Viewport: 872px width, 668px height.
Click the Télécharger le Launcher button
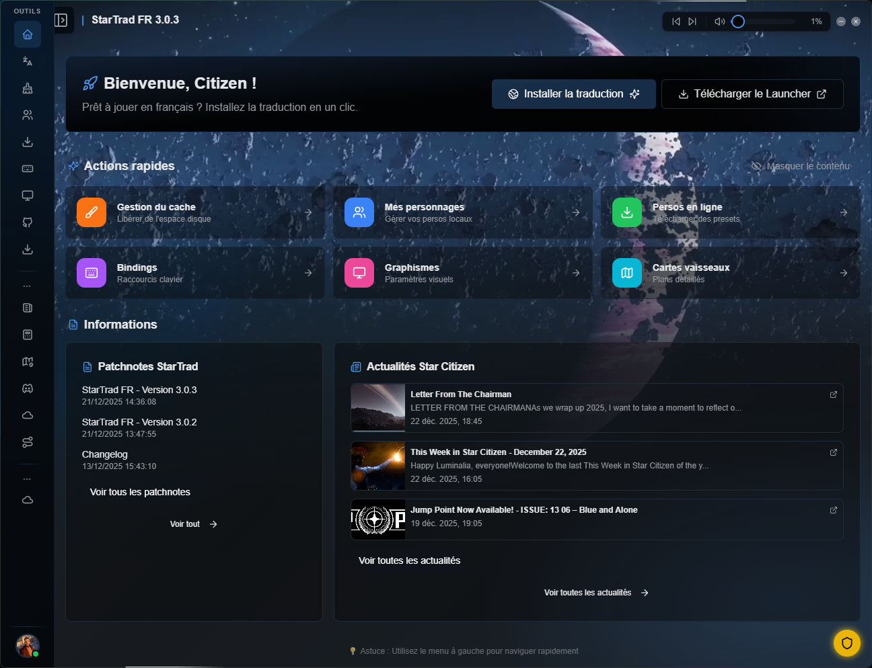pyautogui.click(x=752, y=94)
